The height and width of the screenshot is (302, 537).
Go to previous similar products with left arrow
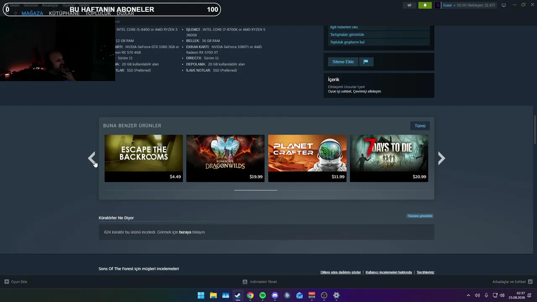click(92, 158)
